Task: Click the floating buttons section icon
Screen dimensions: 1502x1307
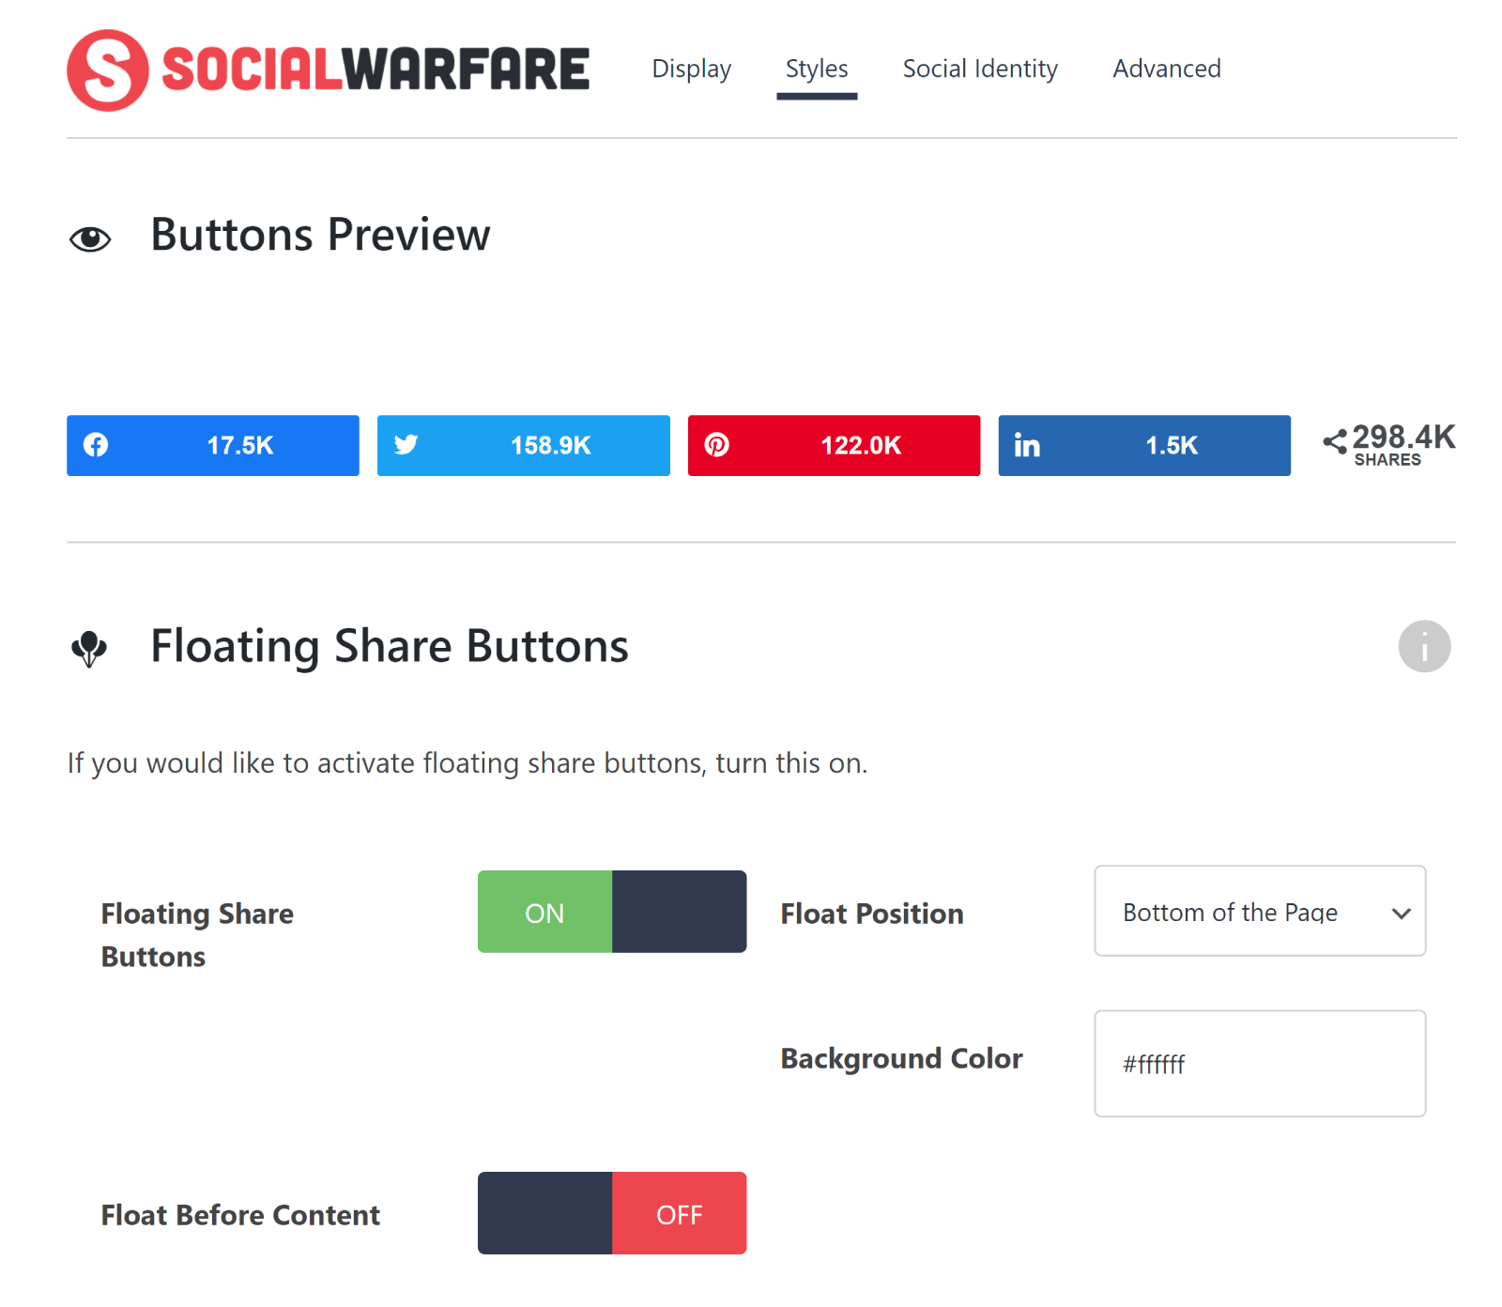Action: point(89,649)
